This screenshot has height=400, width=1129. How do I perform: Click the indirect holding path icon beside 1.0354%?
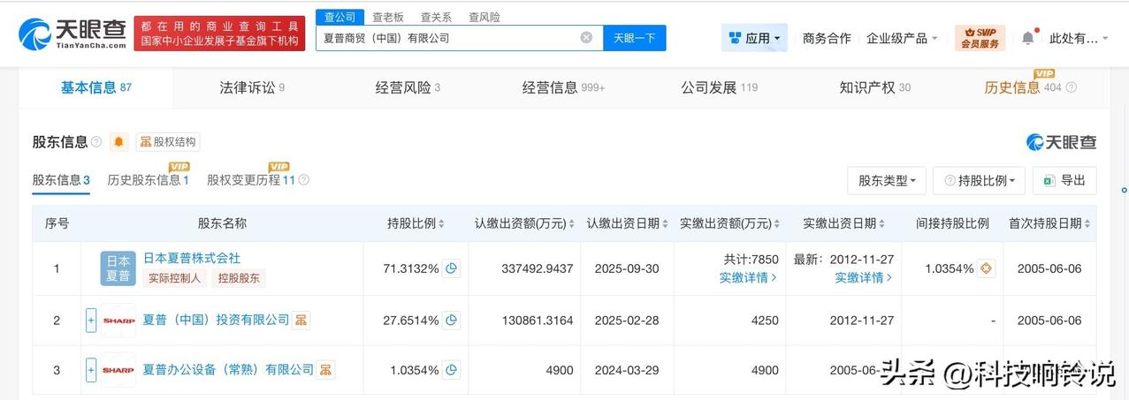[986, 268]
